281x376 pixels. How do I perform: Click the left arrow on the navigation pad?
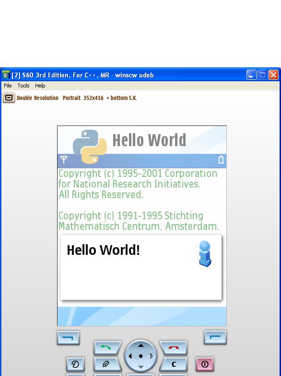(x=130, y=356)
